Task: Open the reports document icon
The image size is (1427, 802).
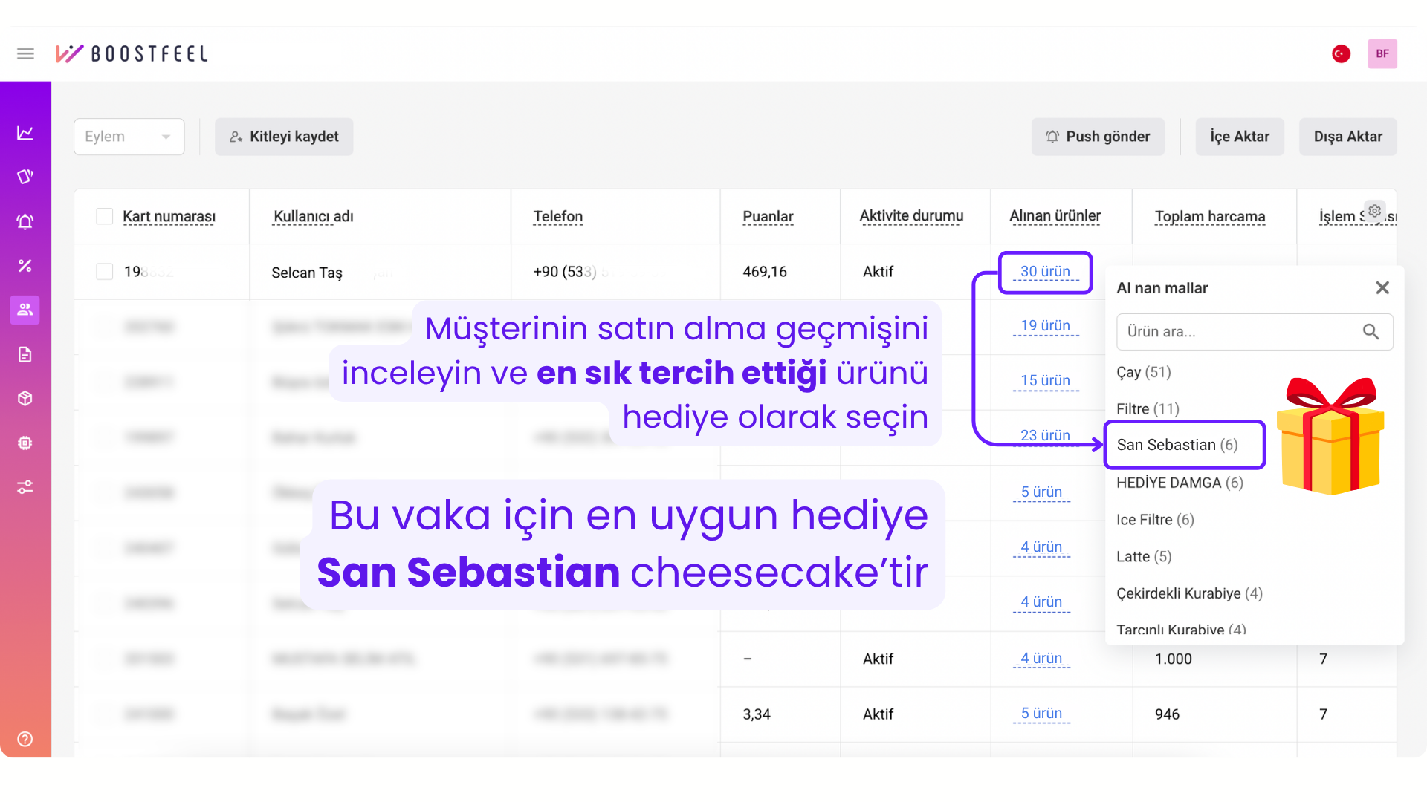Action: click(x=25, y=354)
